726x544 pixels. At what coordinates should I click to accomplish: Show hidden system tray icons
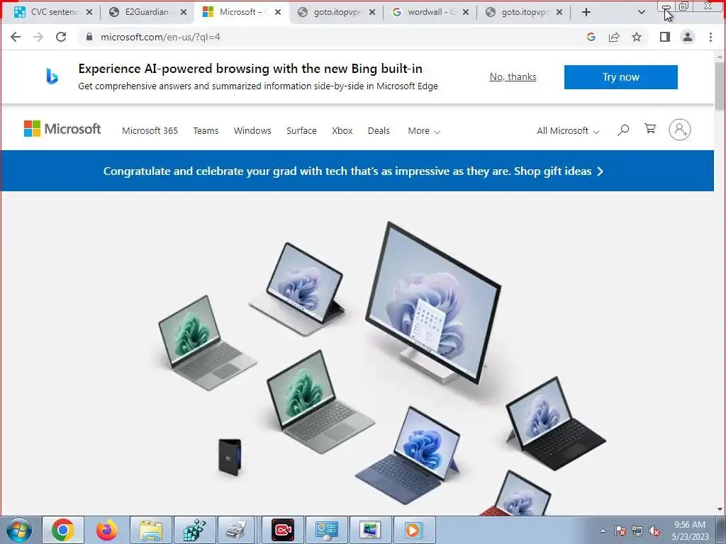click(603, 531)
